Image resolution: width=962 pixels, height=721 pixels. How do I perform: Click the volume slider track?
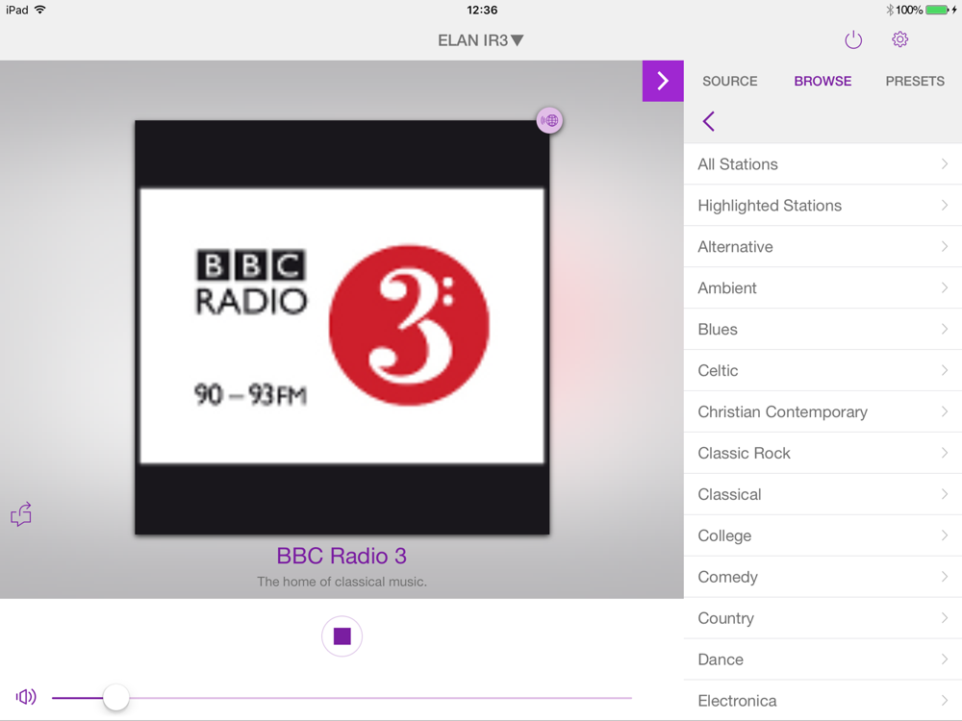tap(342, 698)
